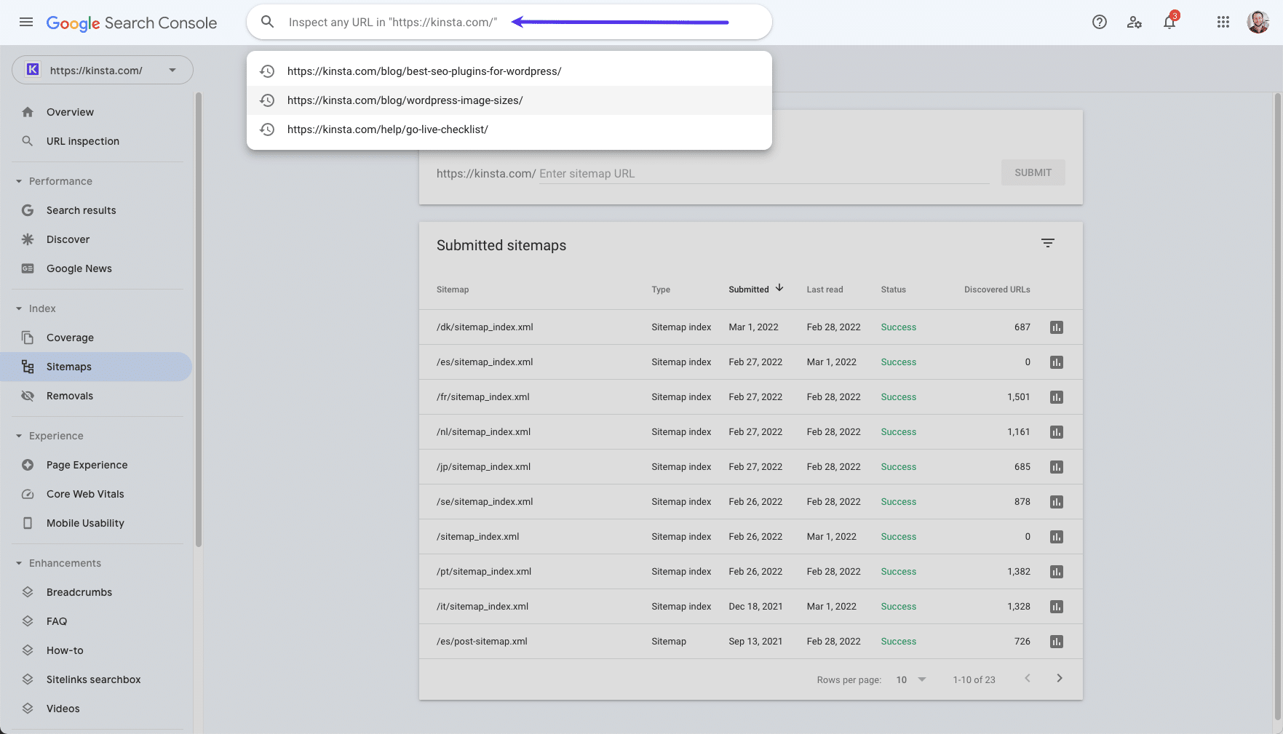Collapse the Index section
Screen dimensions: 1283x734
[20, 308]
